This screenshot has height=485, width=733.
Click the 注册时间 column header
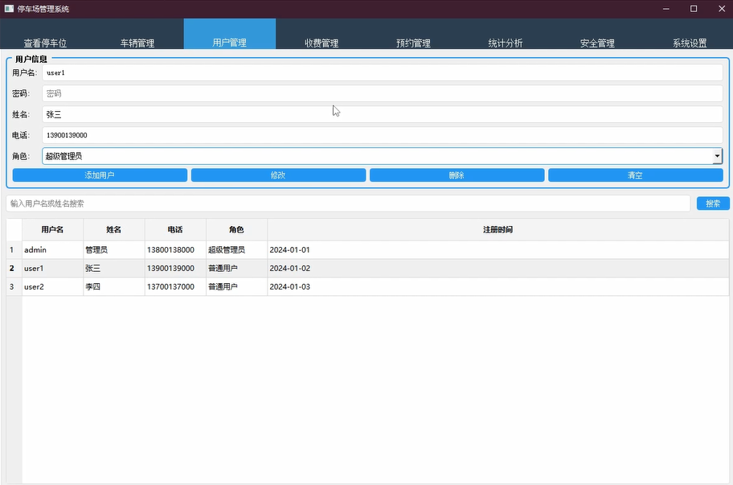(x=498, y=230)
